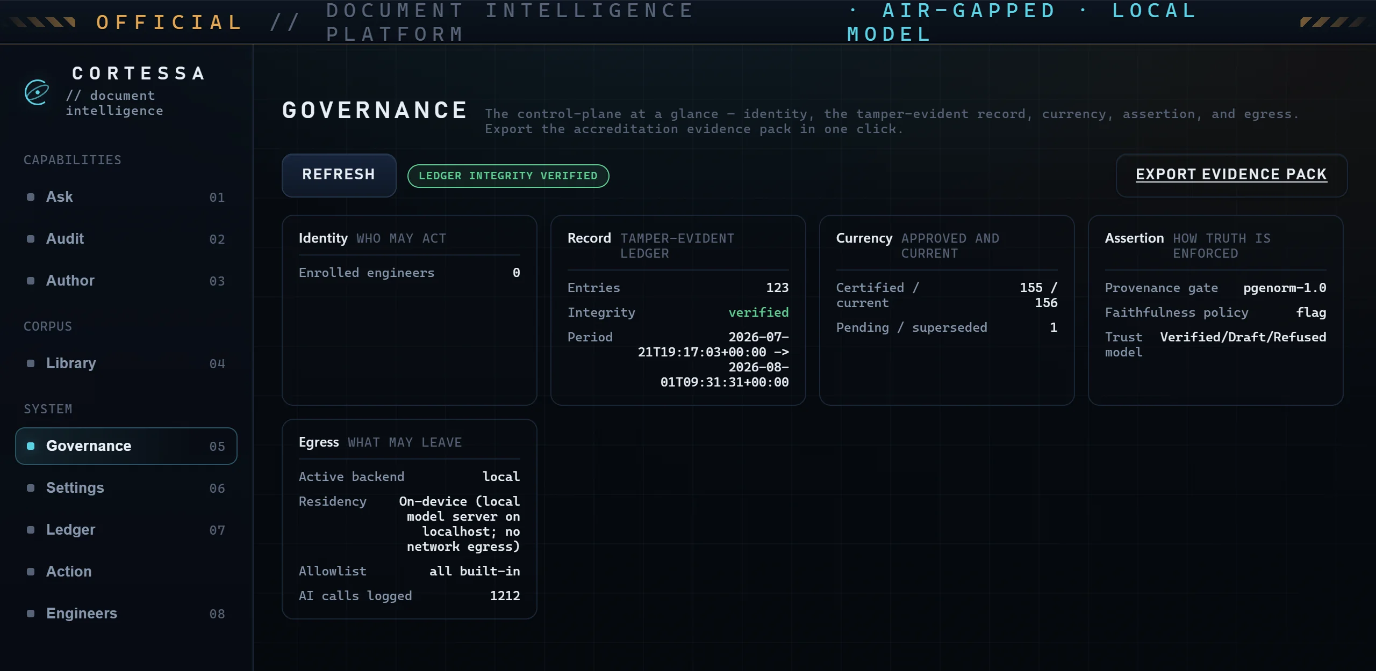Screen dimensions: 1376x671
Task: Click the Faithfulness policy 'flag' value
Action: pyautogui.click(x=1311, y=312)
